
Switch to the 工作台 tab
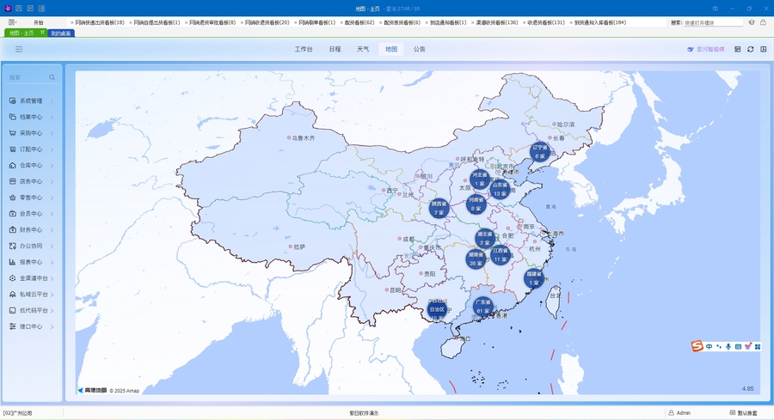304,49
